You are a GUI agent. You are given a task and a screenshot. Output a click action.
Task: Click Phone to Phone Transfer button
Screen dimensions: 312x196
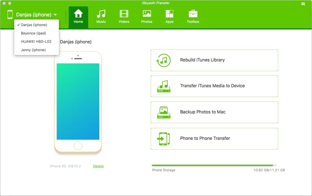tap(214, 139)
